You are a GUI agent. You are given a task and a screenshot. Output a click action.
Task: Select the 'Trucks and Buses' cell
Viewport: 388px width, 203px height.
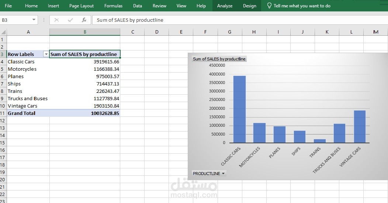(x=28, y=98)
